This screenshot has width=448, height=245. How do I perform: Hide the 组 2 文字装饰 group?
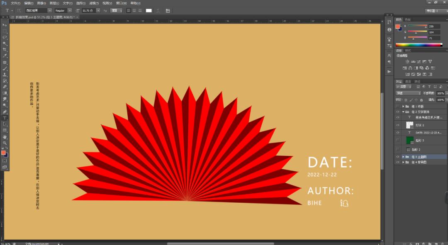[x=397, y=112]
